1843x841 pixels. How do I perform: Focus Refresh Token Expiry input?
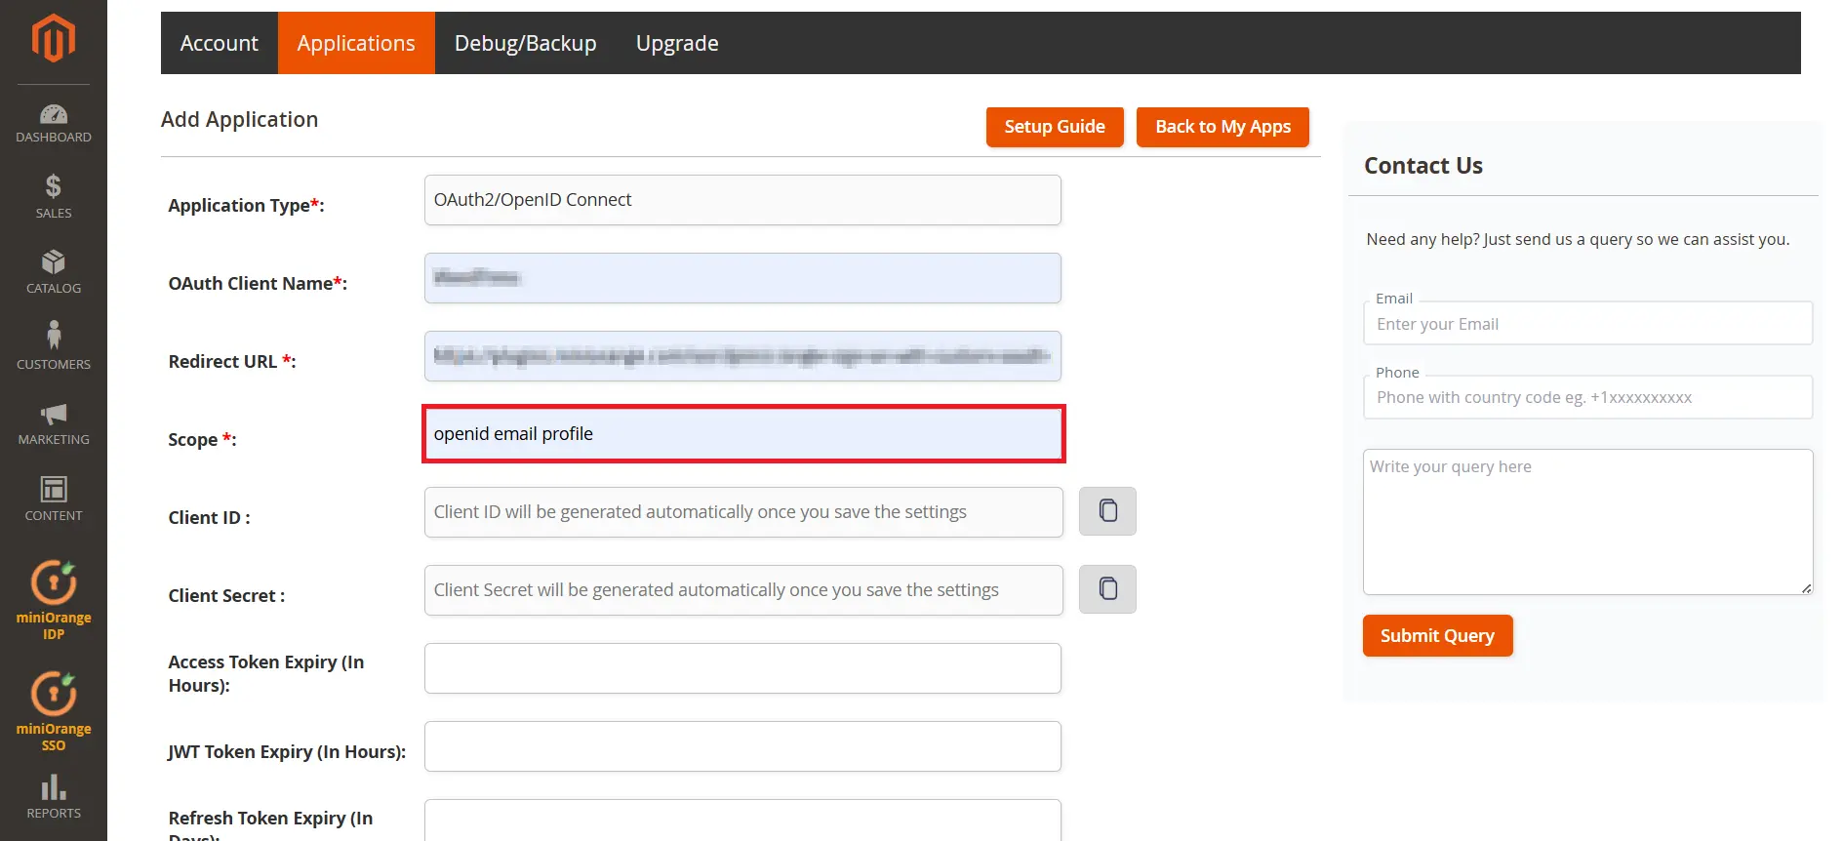coord(742,821)
